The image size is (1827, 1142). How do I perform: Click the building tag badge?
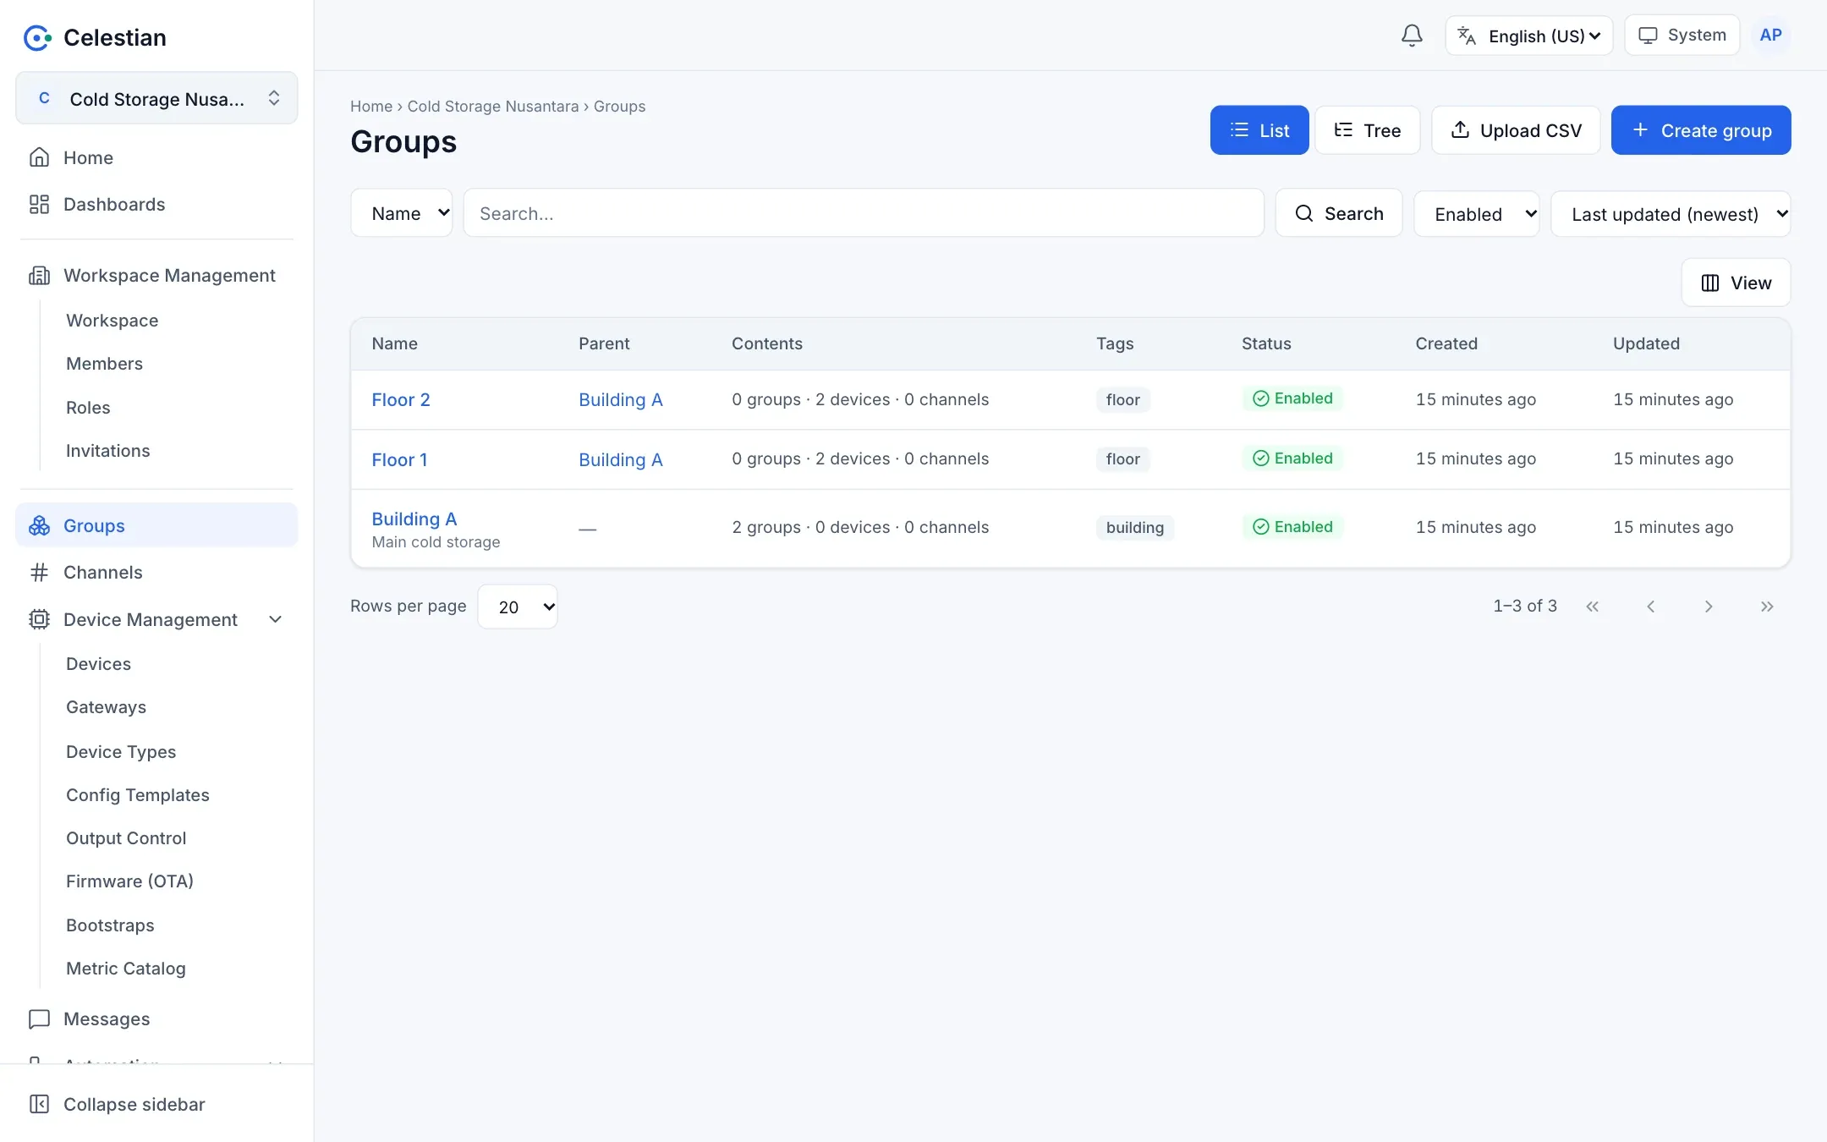click(x=1135, y=527)
